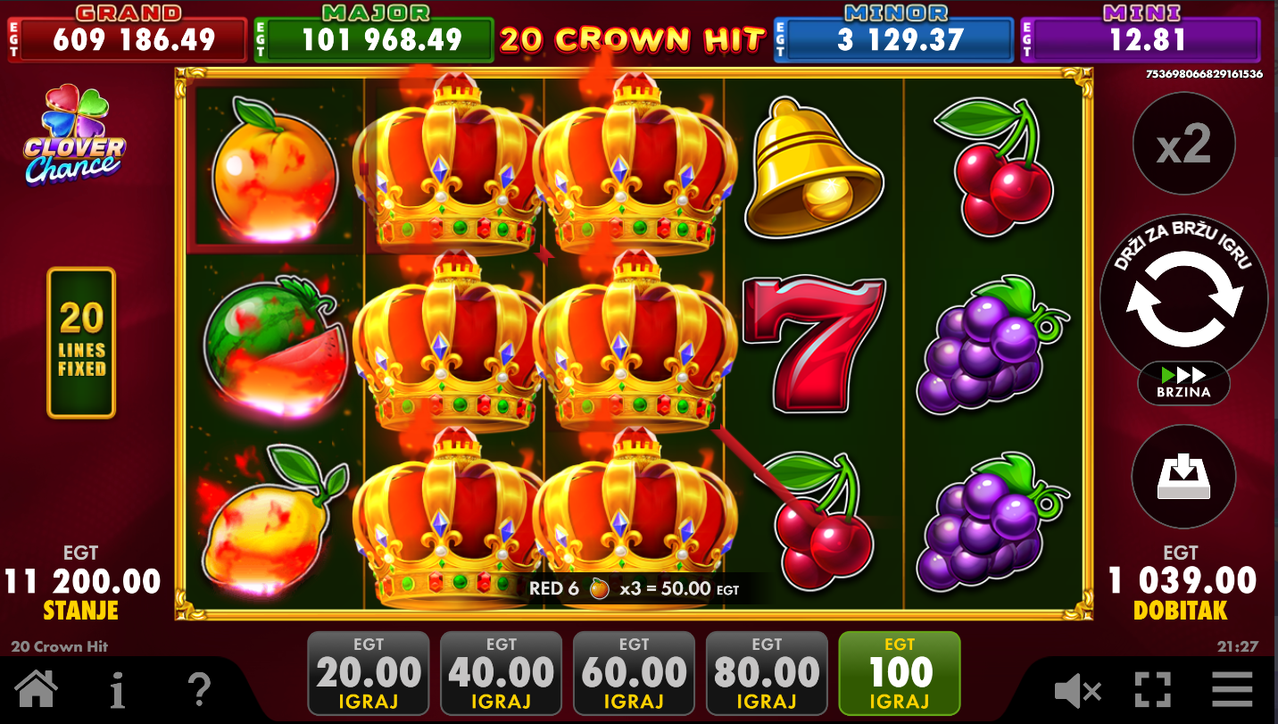
Task: Change spin speed with BRZINA button
Action: click(1183, 383)
